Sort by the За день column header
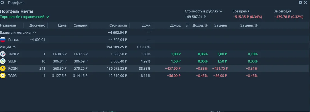The image size is (310, 112). 221,25
